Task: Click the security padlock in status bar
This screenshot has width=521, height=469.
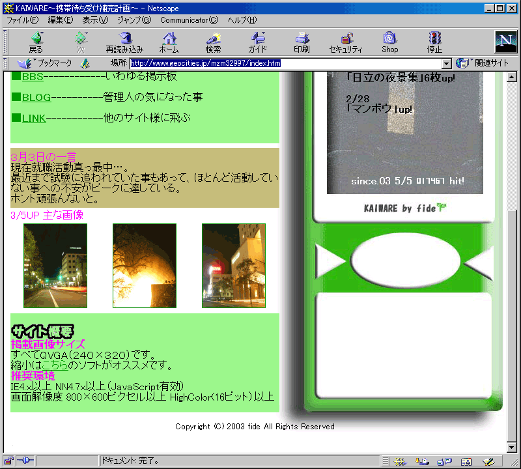Action: coord(8,461)
